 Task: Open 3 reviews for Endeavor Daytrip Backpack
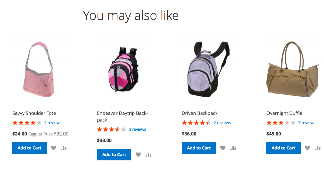[137, 129]
